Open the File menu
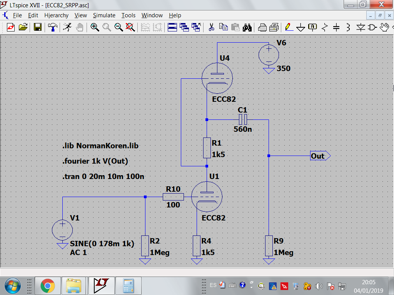Image resolution: width=394 pixels, height=295 pixels. click(x=17, y=15)
